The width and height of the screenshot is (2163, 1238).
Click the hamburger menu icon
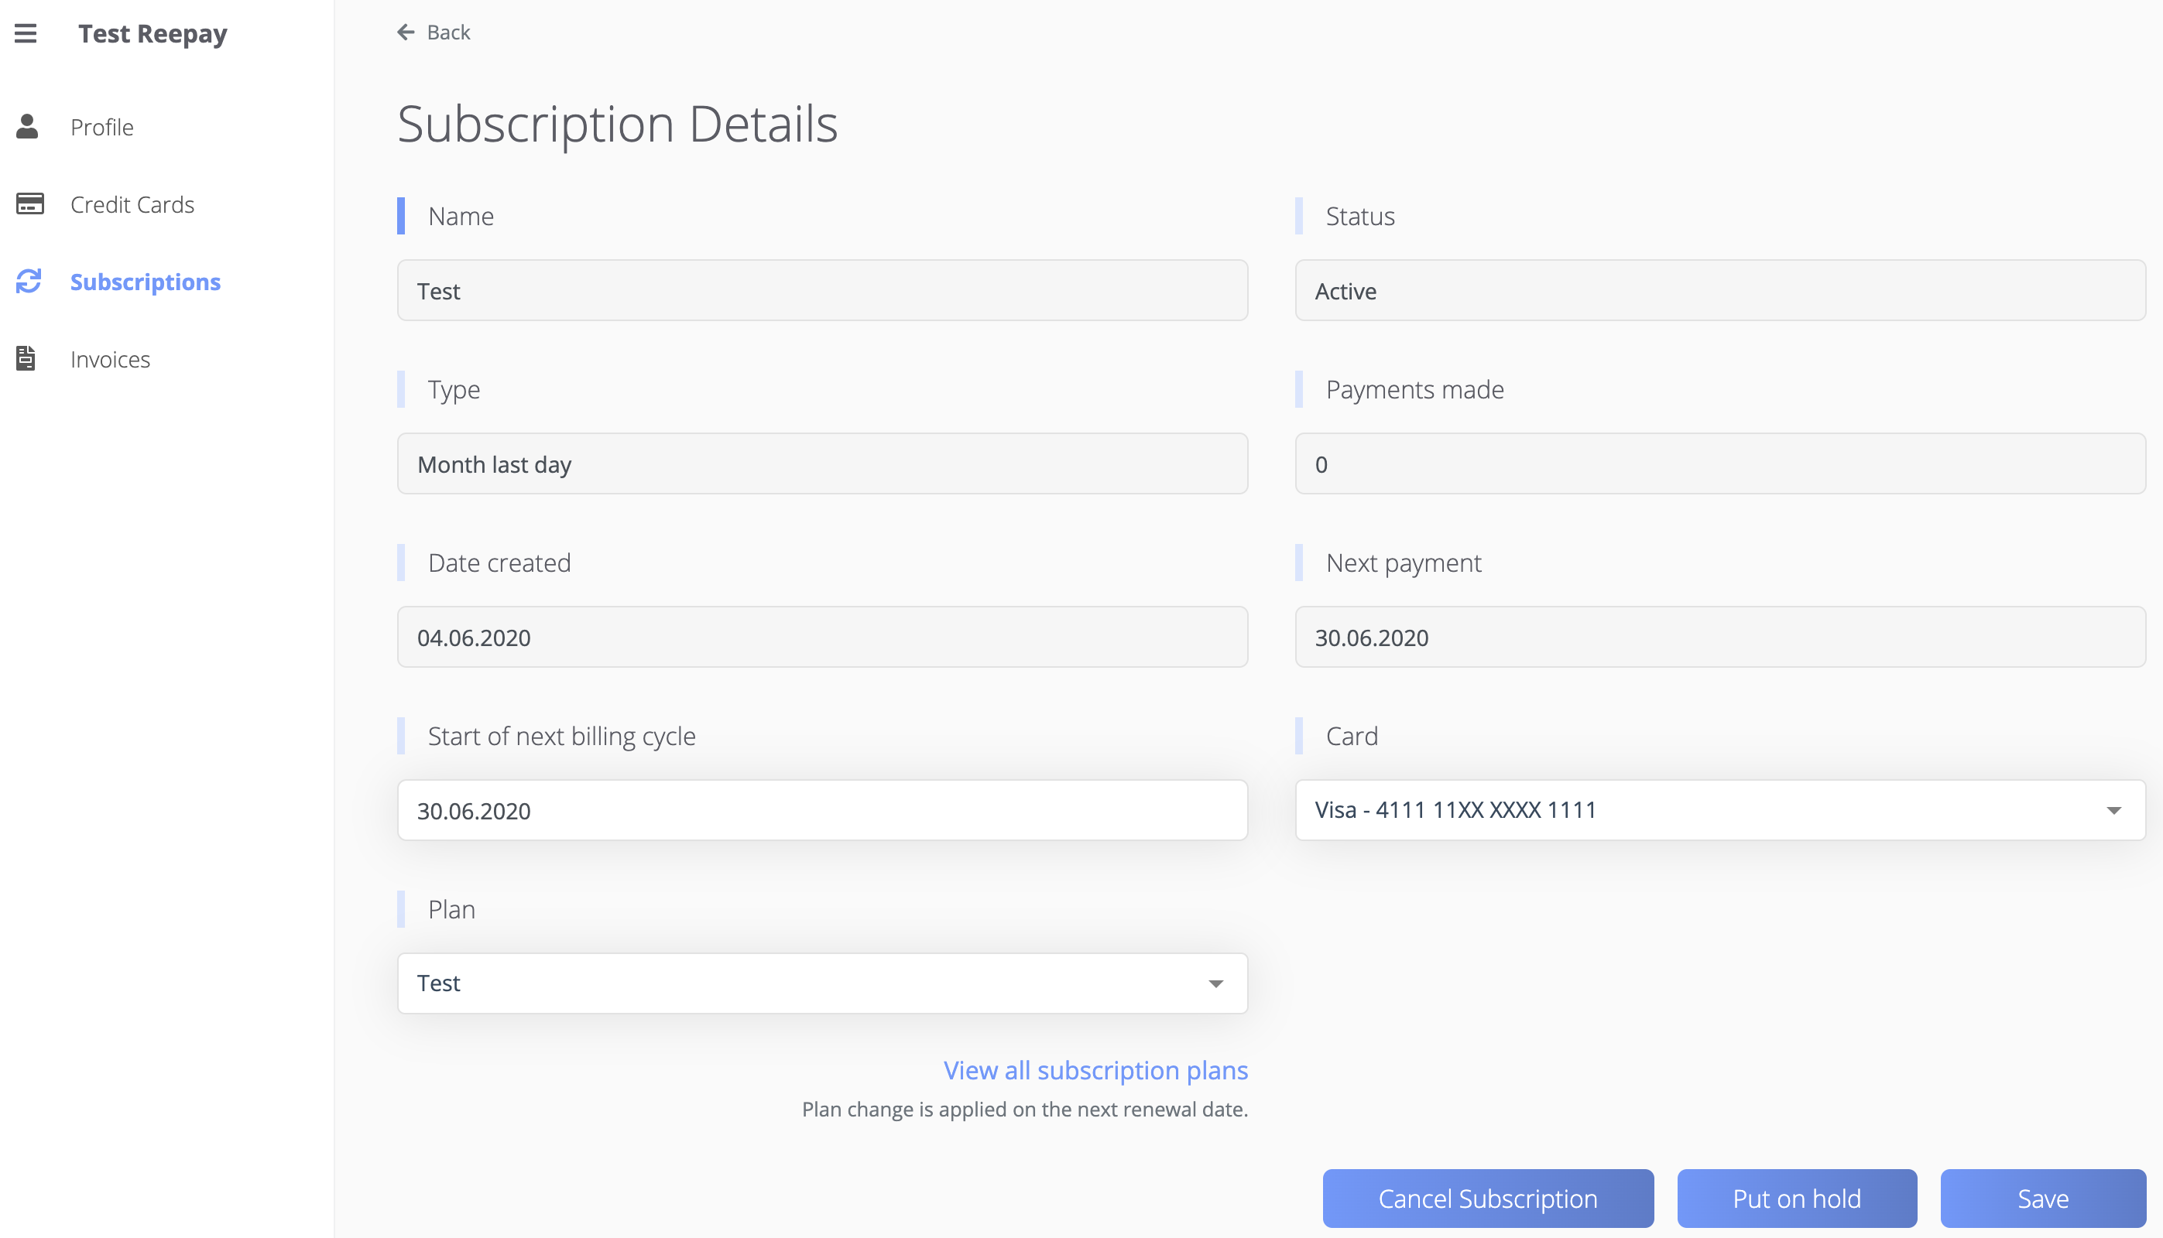tap(27, 32)
